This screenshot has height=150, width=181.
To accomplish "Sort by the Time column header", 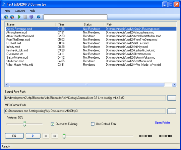I will pos(68,24).
